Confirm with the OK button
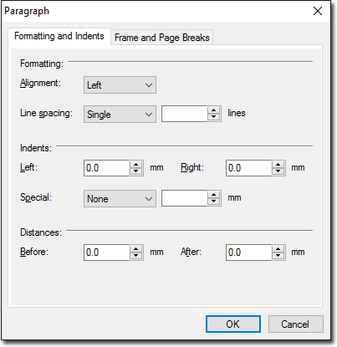337x347 pixels. 233,324
